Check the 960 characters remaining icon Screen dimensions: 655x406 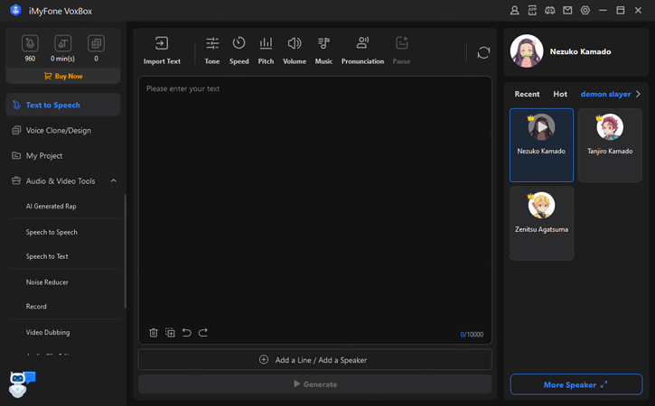pos(30,43)
